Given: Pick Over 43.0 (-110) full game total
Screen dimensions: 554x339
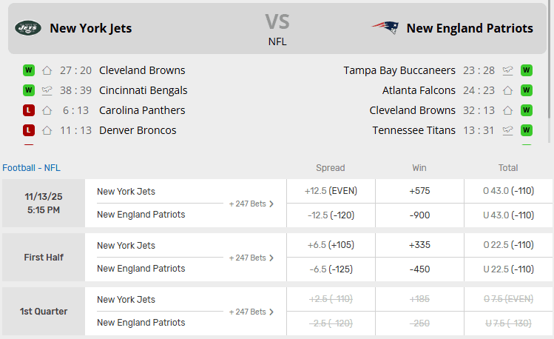Looking at the screenshot, I should pyautogui.click(x=508, y=191).
